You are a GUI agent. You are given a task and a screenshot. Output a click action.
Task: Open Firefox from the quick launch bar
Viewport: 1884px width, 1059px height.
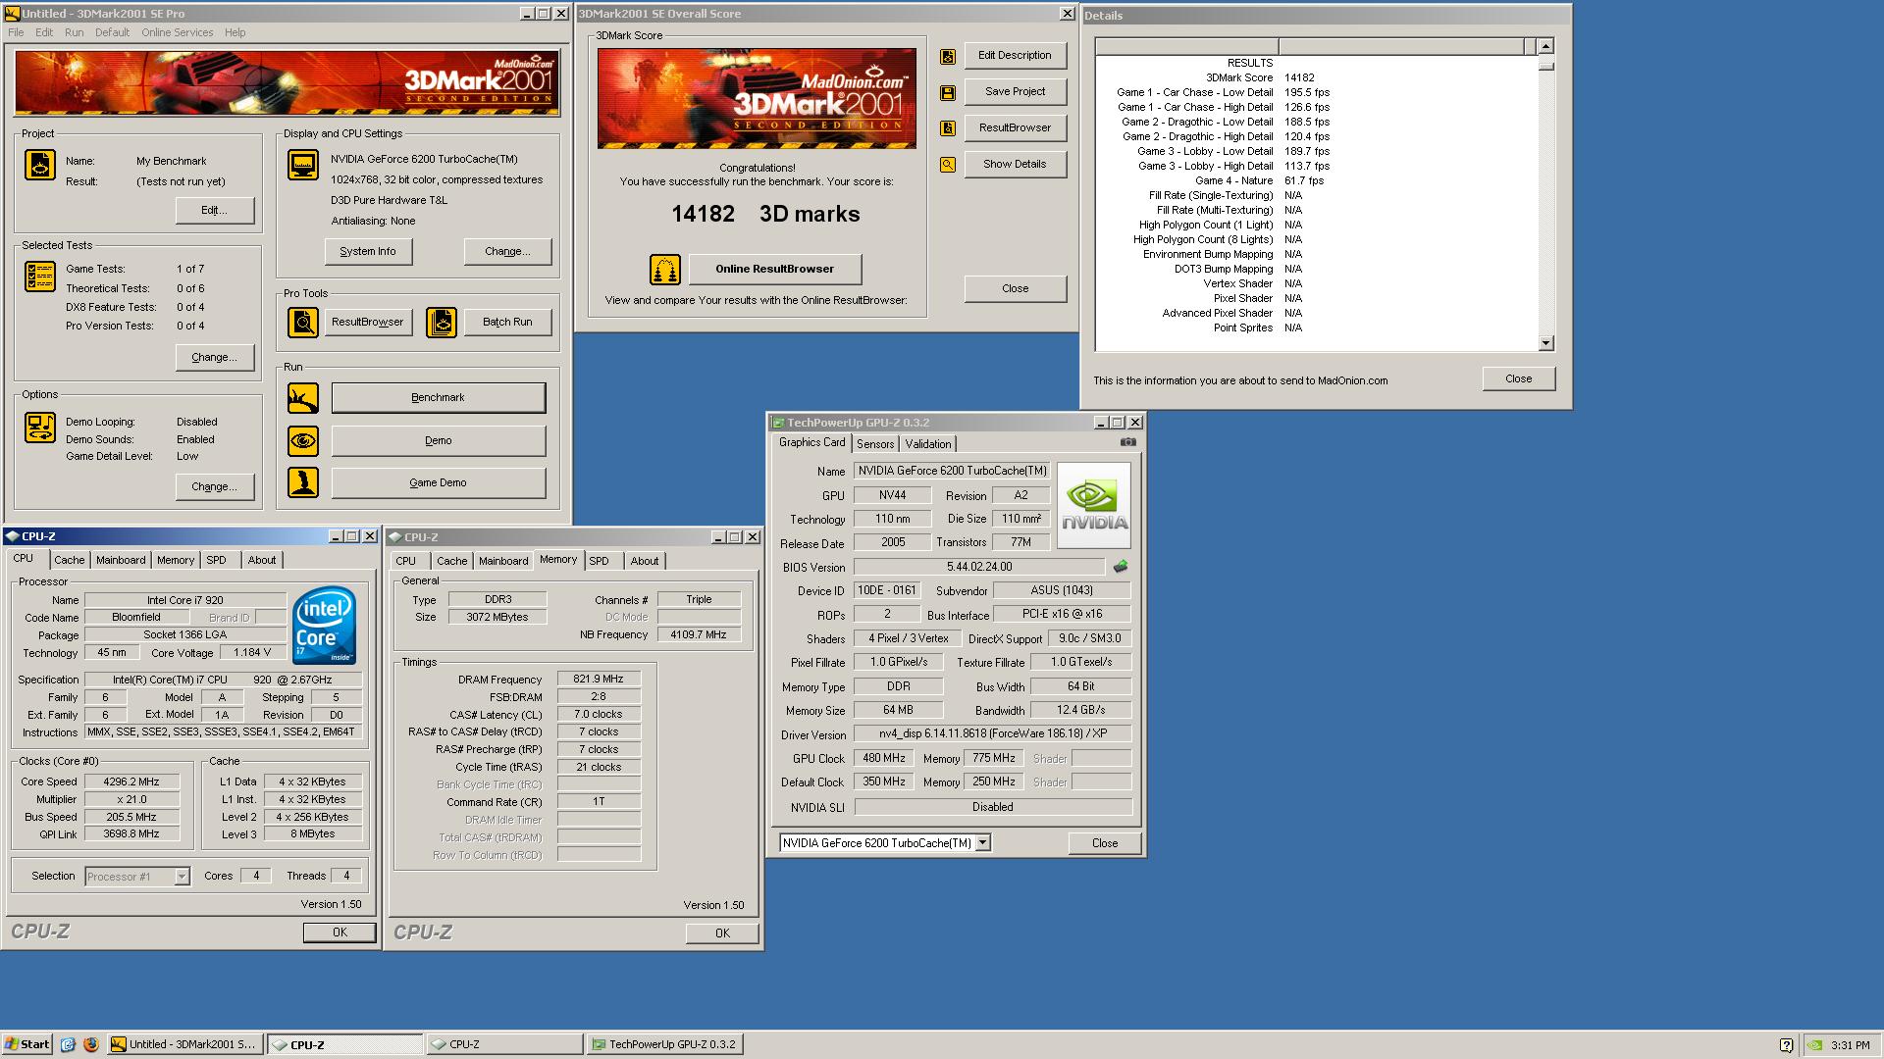(x=91, y=1044)
